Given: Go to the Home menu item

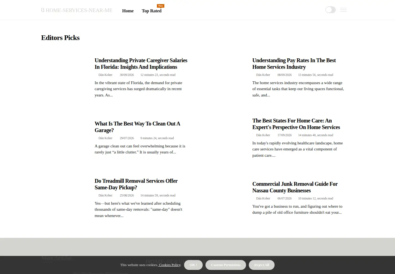Looking at the screenshot, I should coord(128,11).
